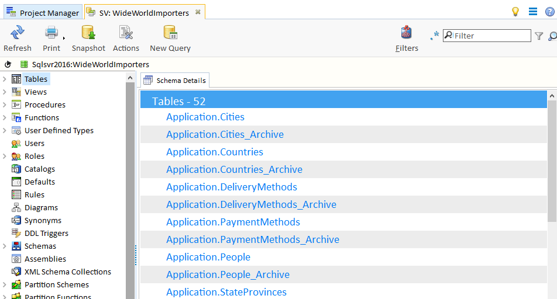Click the DDL Triggers icon

click(x=16, y=233)
